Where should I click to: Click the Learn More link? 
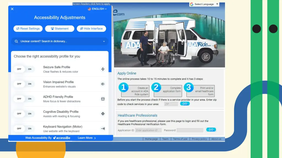87,138
